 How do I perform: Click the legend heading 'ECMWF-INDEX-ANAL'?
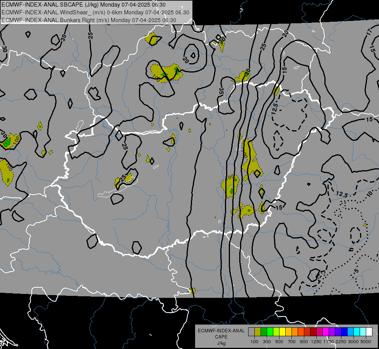pos(221,331)
